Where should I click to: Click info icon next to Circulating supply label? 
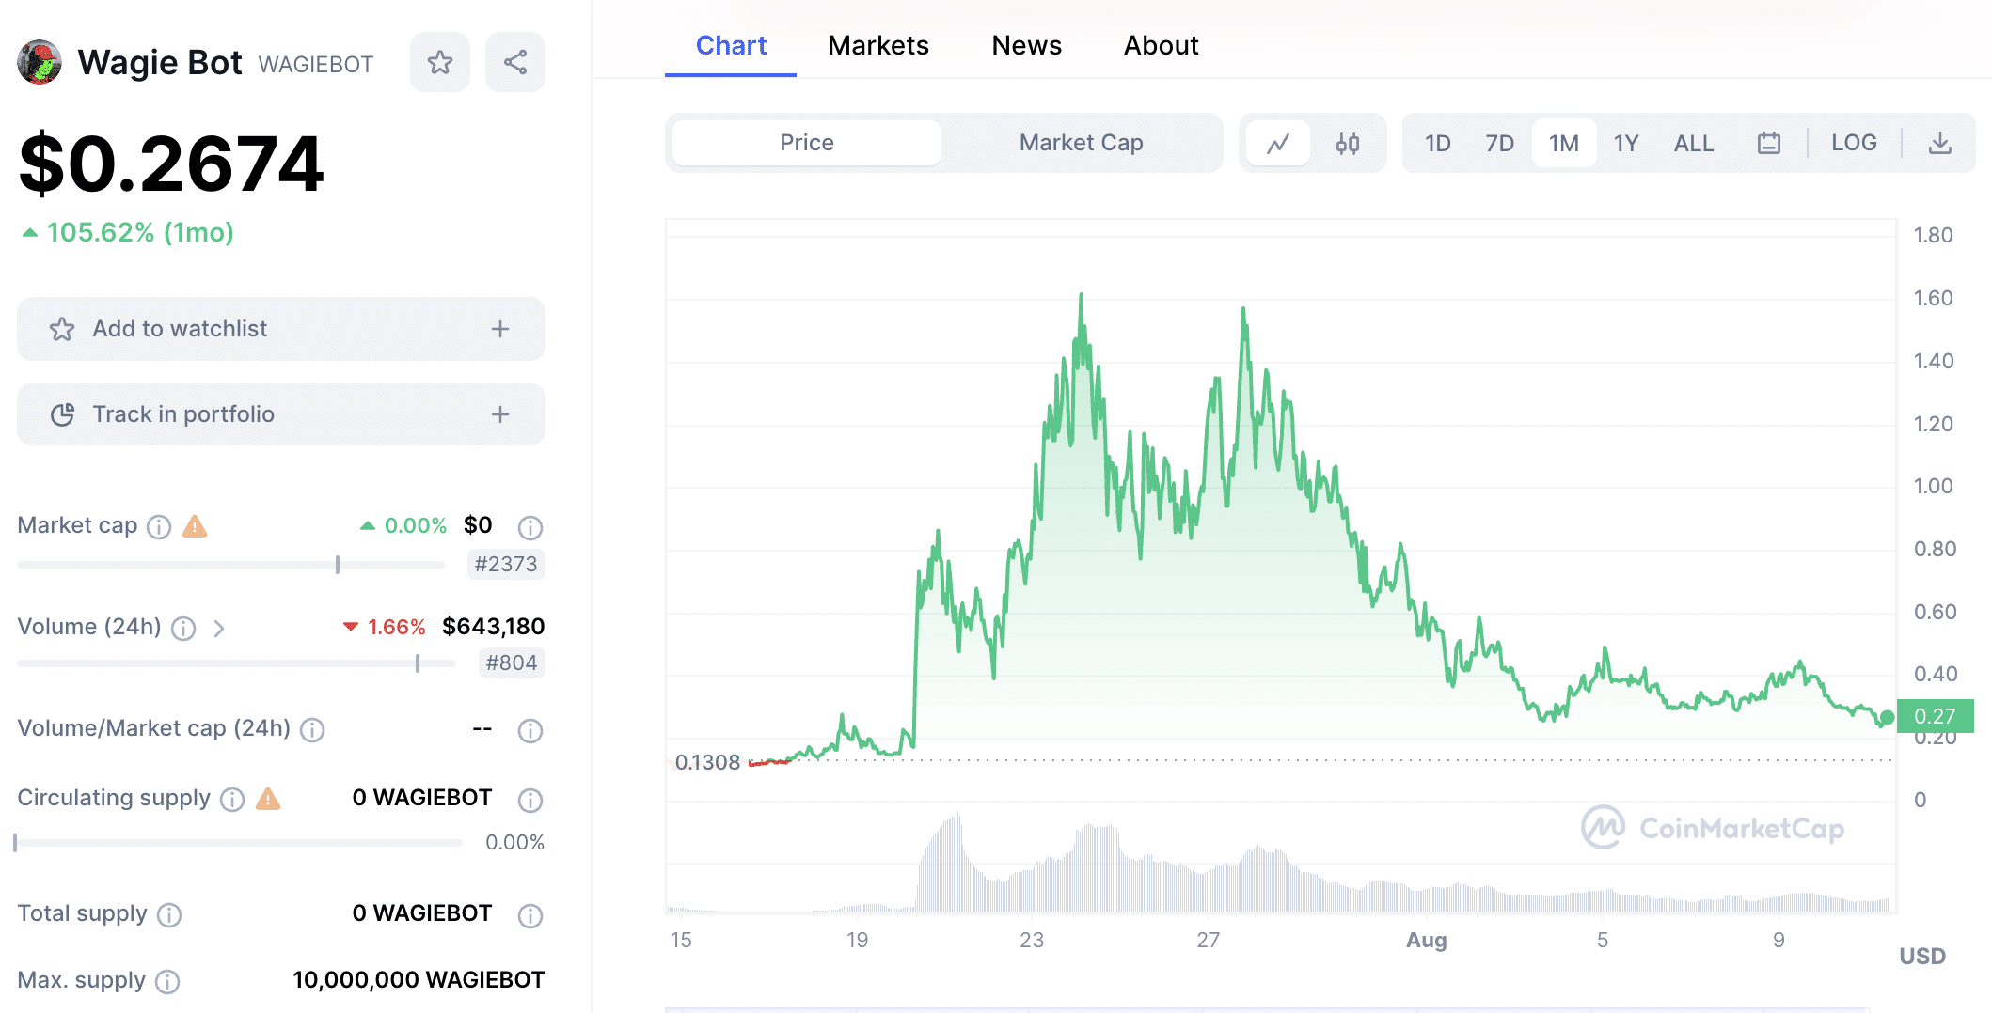click(x=232, y=799)
